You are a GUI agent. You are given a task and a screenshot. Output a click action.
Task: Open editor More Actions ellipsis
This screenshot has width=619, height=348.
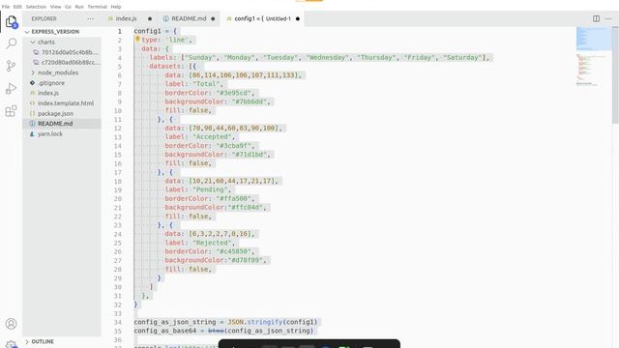coord(608,18)
